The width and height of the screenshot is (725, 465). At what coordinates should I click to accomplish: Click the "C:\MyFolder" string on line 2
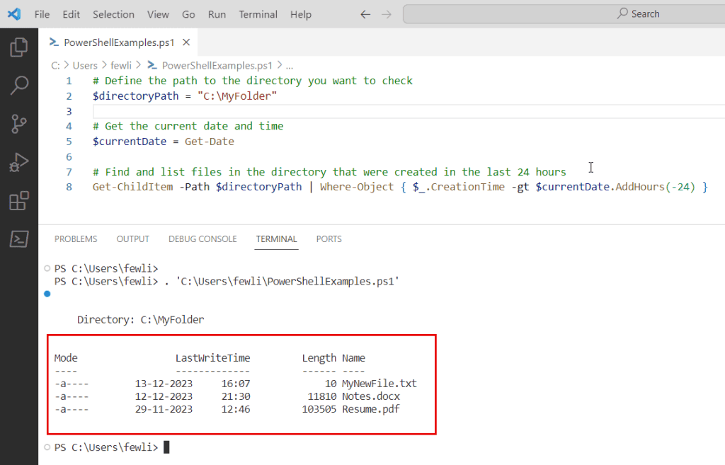click(x=237, y=96)
